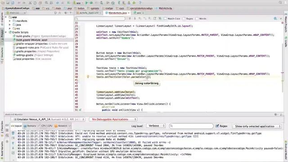Open the Show only selected application dropdown
288x162 pixels.
(257, 126)
